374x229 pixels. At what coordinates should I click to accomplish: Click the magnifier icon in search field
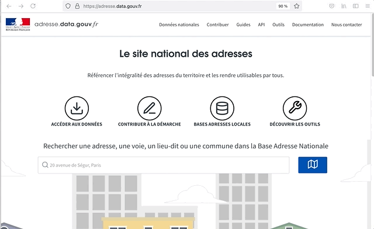point(45,165)
